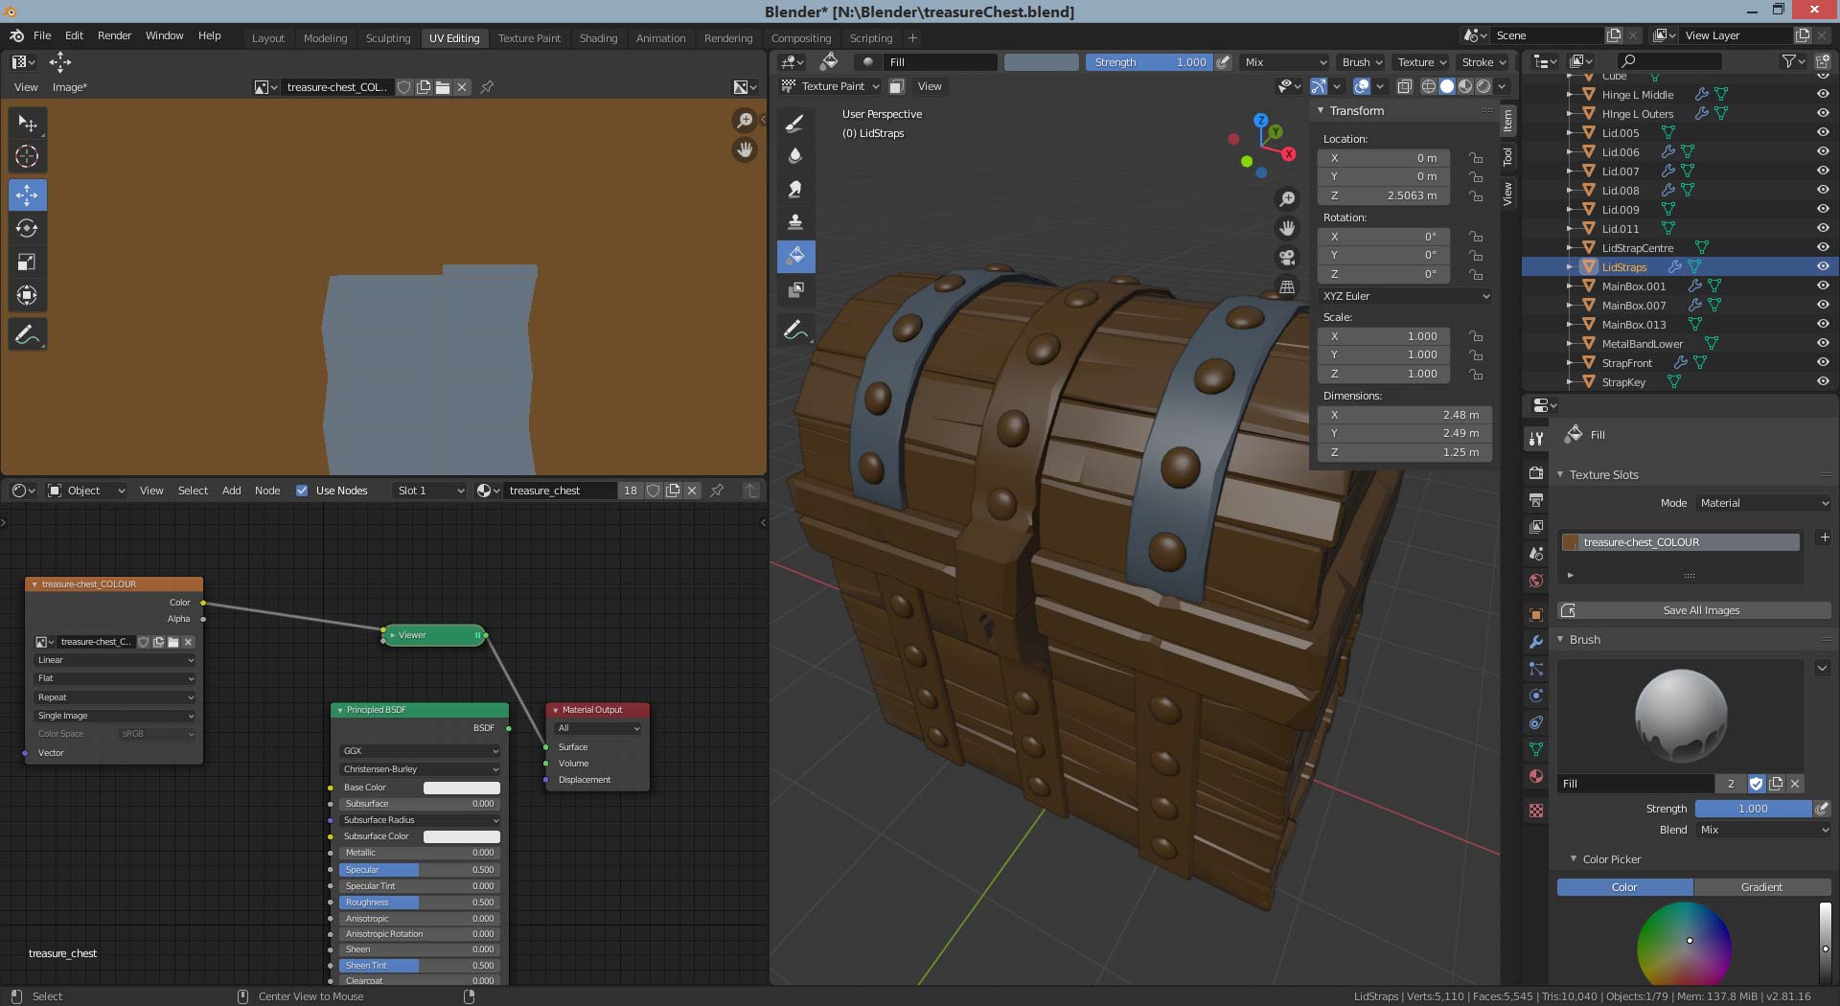Open the World properties tab
1840x1006 pixels.
(x=1536, y=581)
